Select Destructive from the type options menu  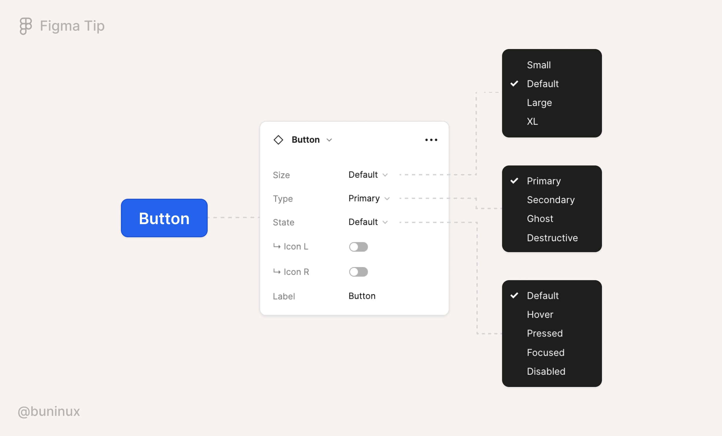point(551,238)
